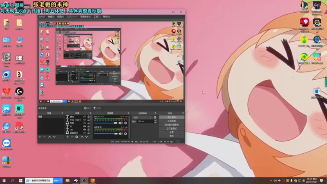327x184 pixels.
Task: Expand hidden system tray icons chevron
Action: click(x=271, y=181)
